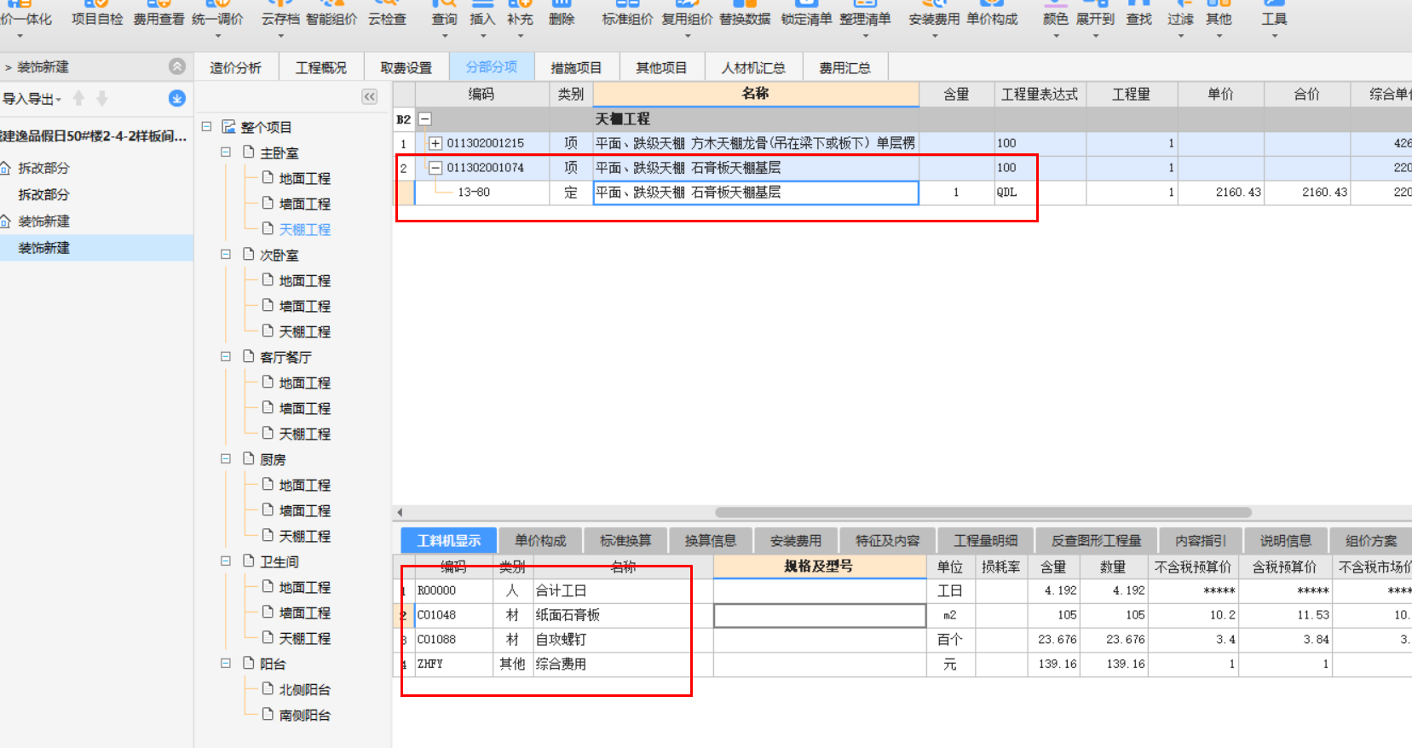The height and width of the screenshot is (748, 1412).
Task: Collapse the 整个项目 tree node
Action: point(206,126)
